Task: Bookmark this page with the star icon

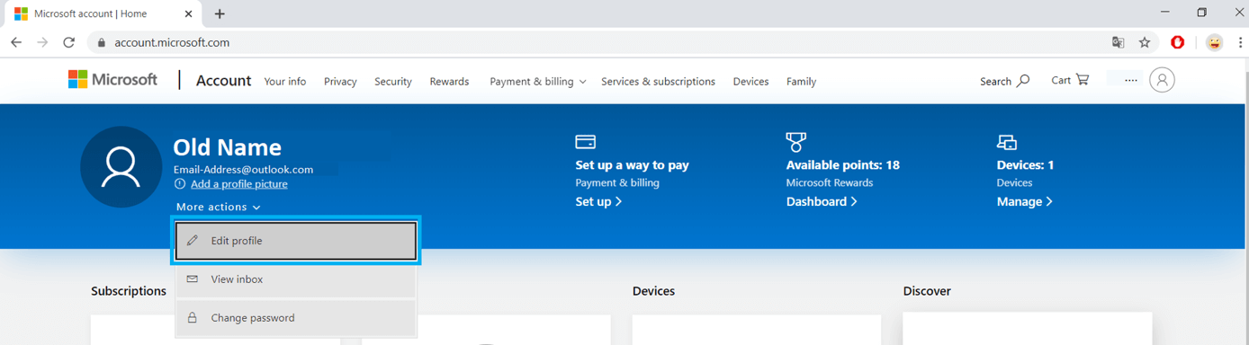Action: [1145, 42]
